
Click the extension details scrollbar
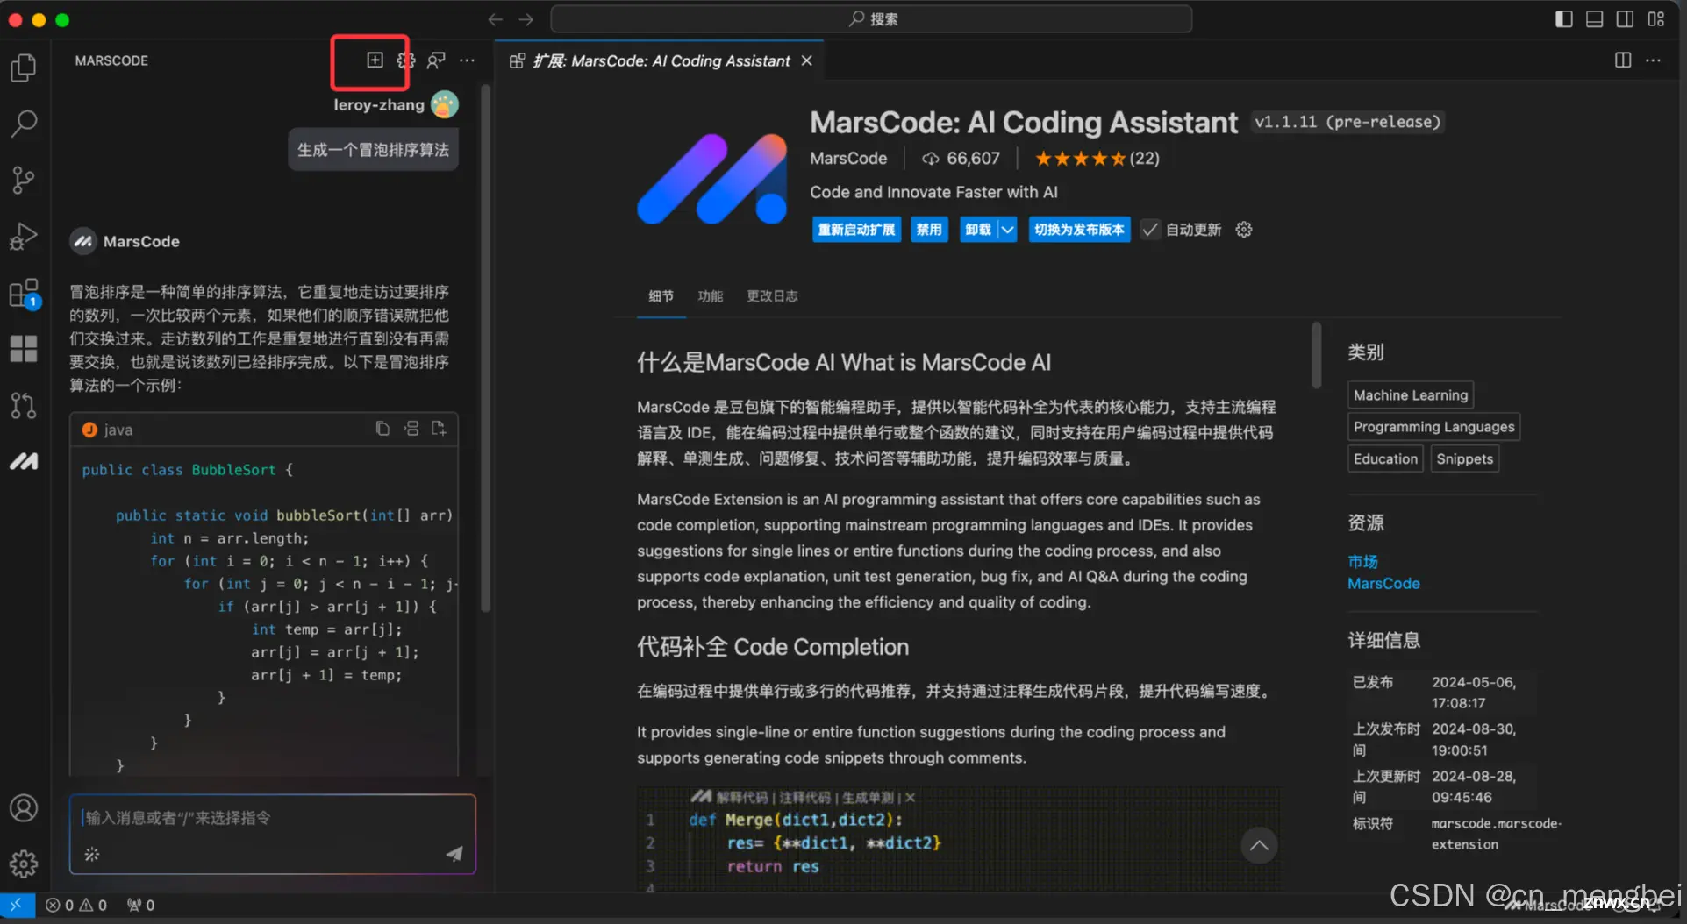pos(1316,355)
